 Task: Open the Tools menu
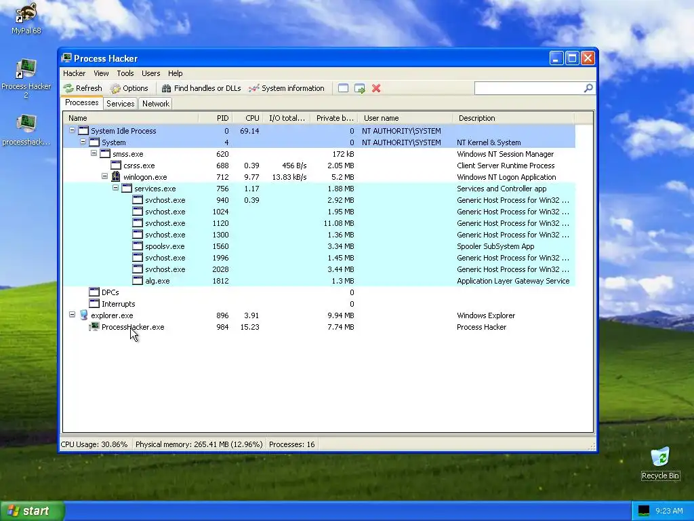tap(125, 73)
